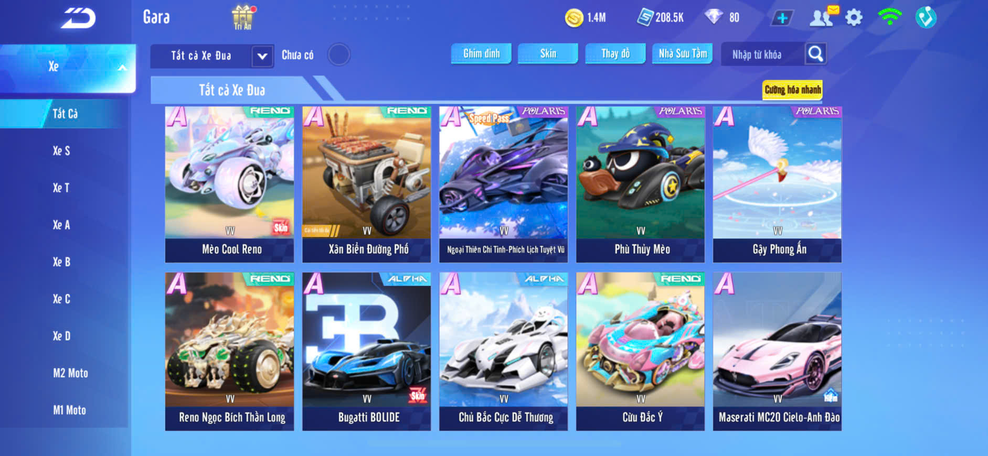
Task: Select Xe S category in sidebar
Action: (x=61, y=151)
